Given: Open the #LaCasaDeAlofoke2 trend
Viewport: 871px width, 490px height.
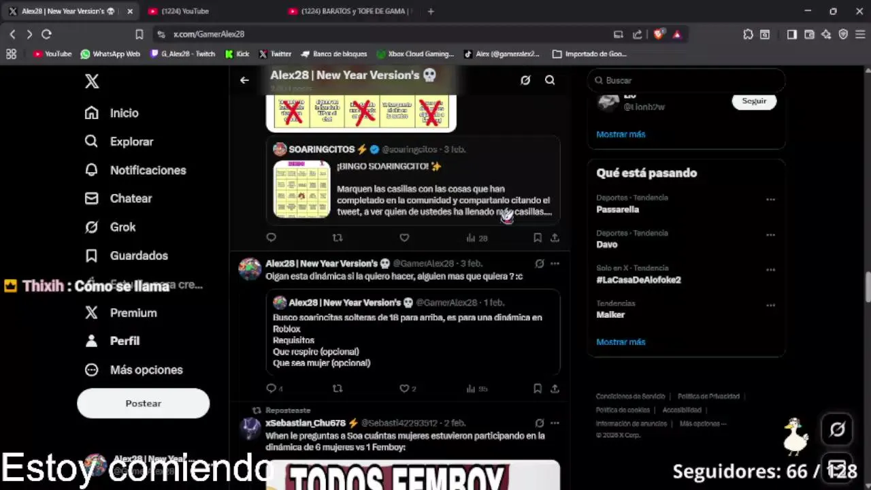Looking at the screenshot, I should pyautogui.click(x=638, y=280).
